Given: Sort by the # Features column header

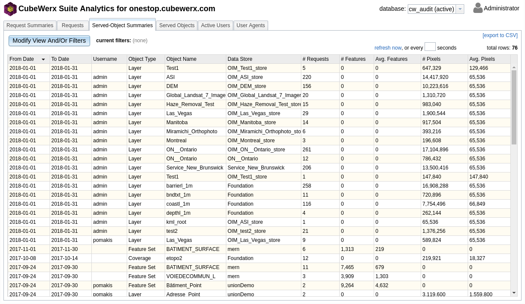Looking at the screenshot, I should pyautogui.click(x=356, y=59).
